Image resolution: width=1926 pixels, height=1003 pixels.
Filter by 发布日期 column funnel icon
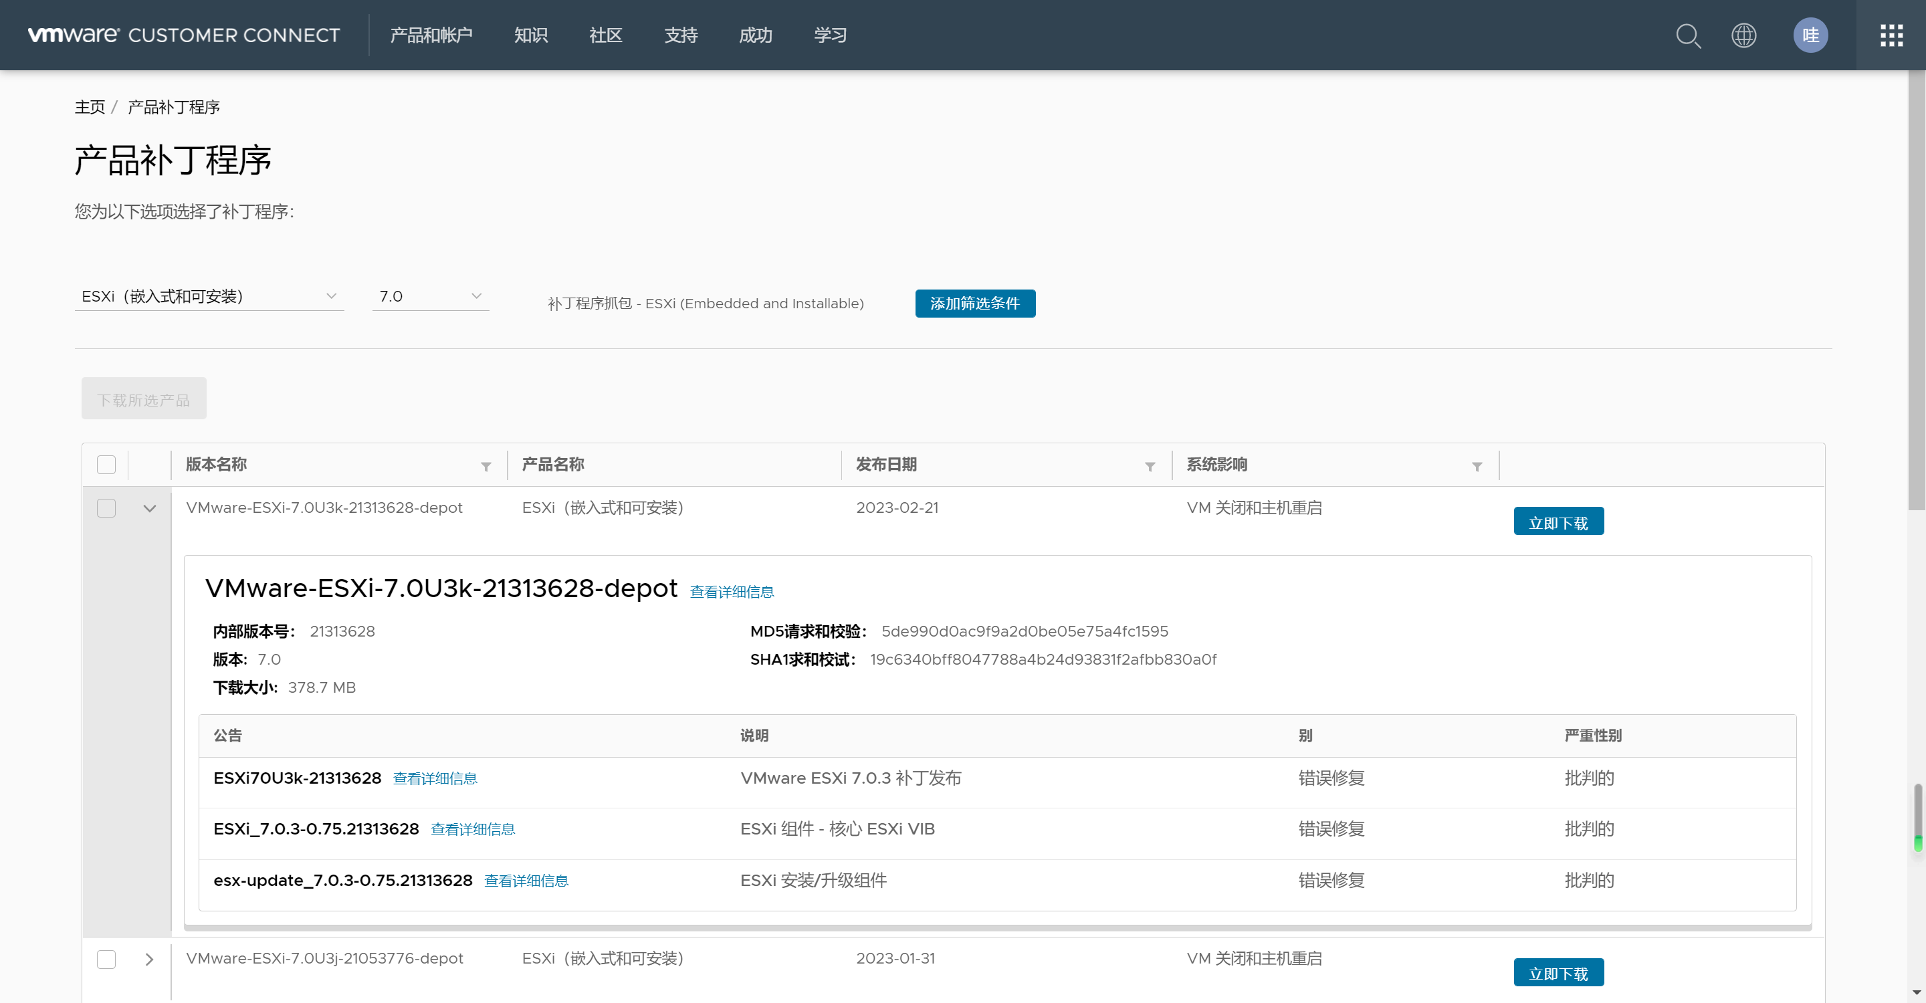(1149, 466)
